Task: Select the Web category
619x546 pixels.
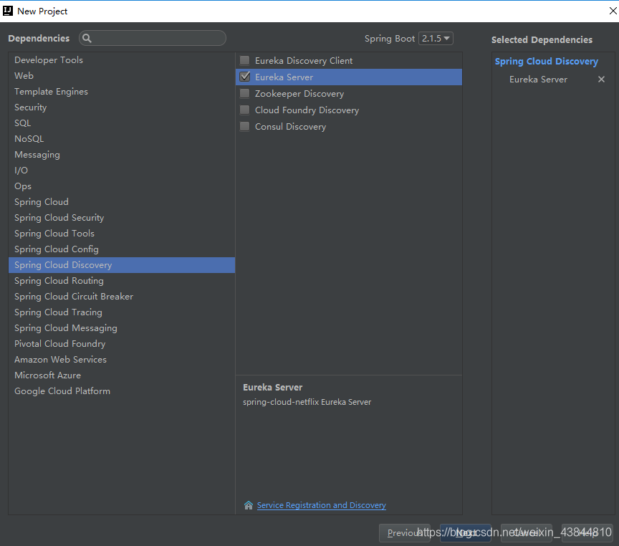Action: pos(122,76)
